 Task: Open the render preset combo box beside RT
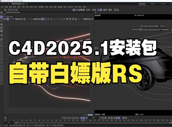click(x=19, y=19)
